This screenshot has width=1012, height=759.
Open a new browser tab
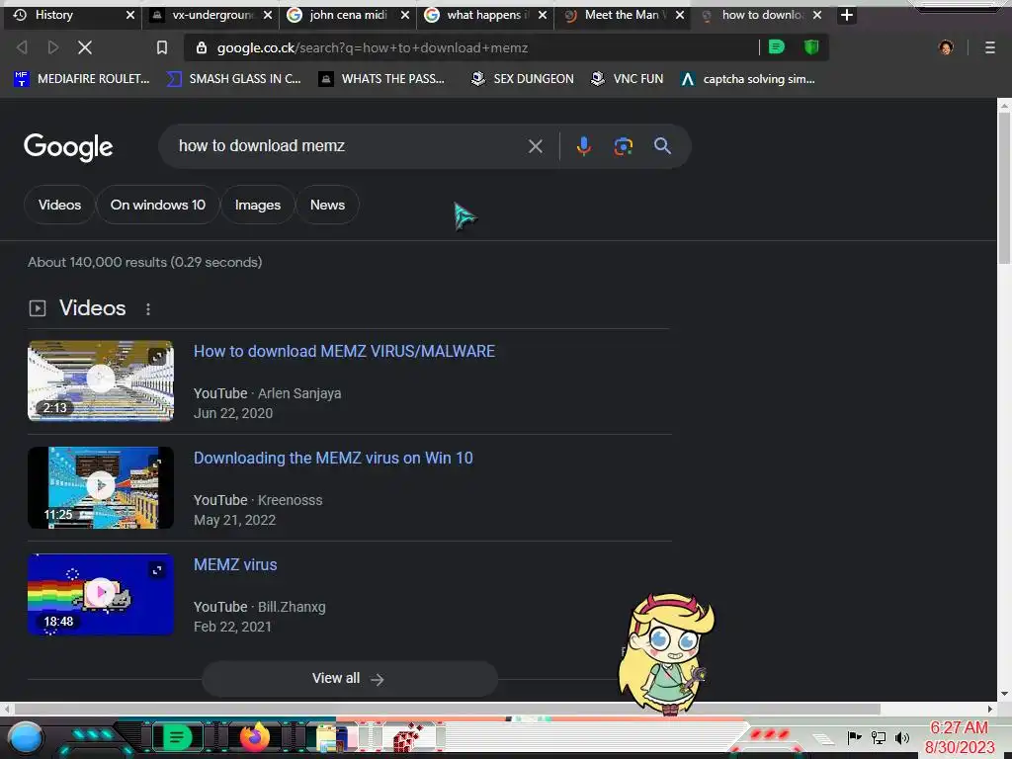[x=847, y=15]
